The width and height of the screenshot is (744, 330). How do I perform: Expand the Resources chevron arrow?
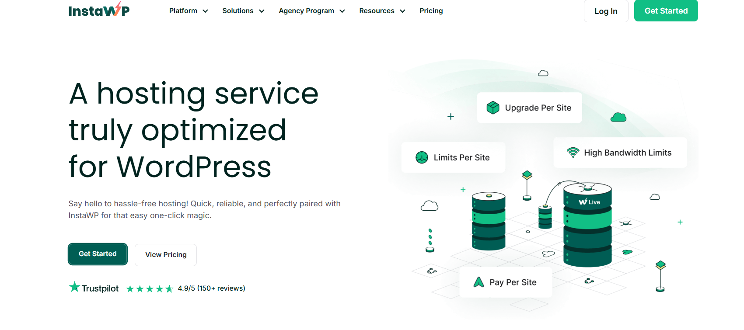402,11
